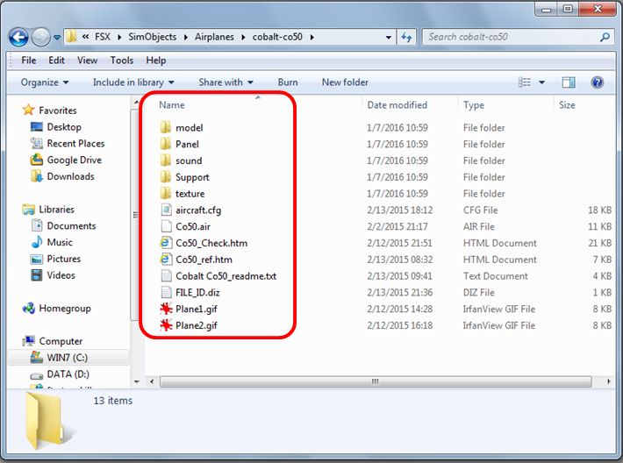Select the Co50.air file icon

[x=166, y=226]
